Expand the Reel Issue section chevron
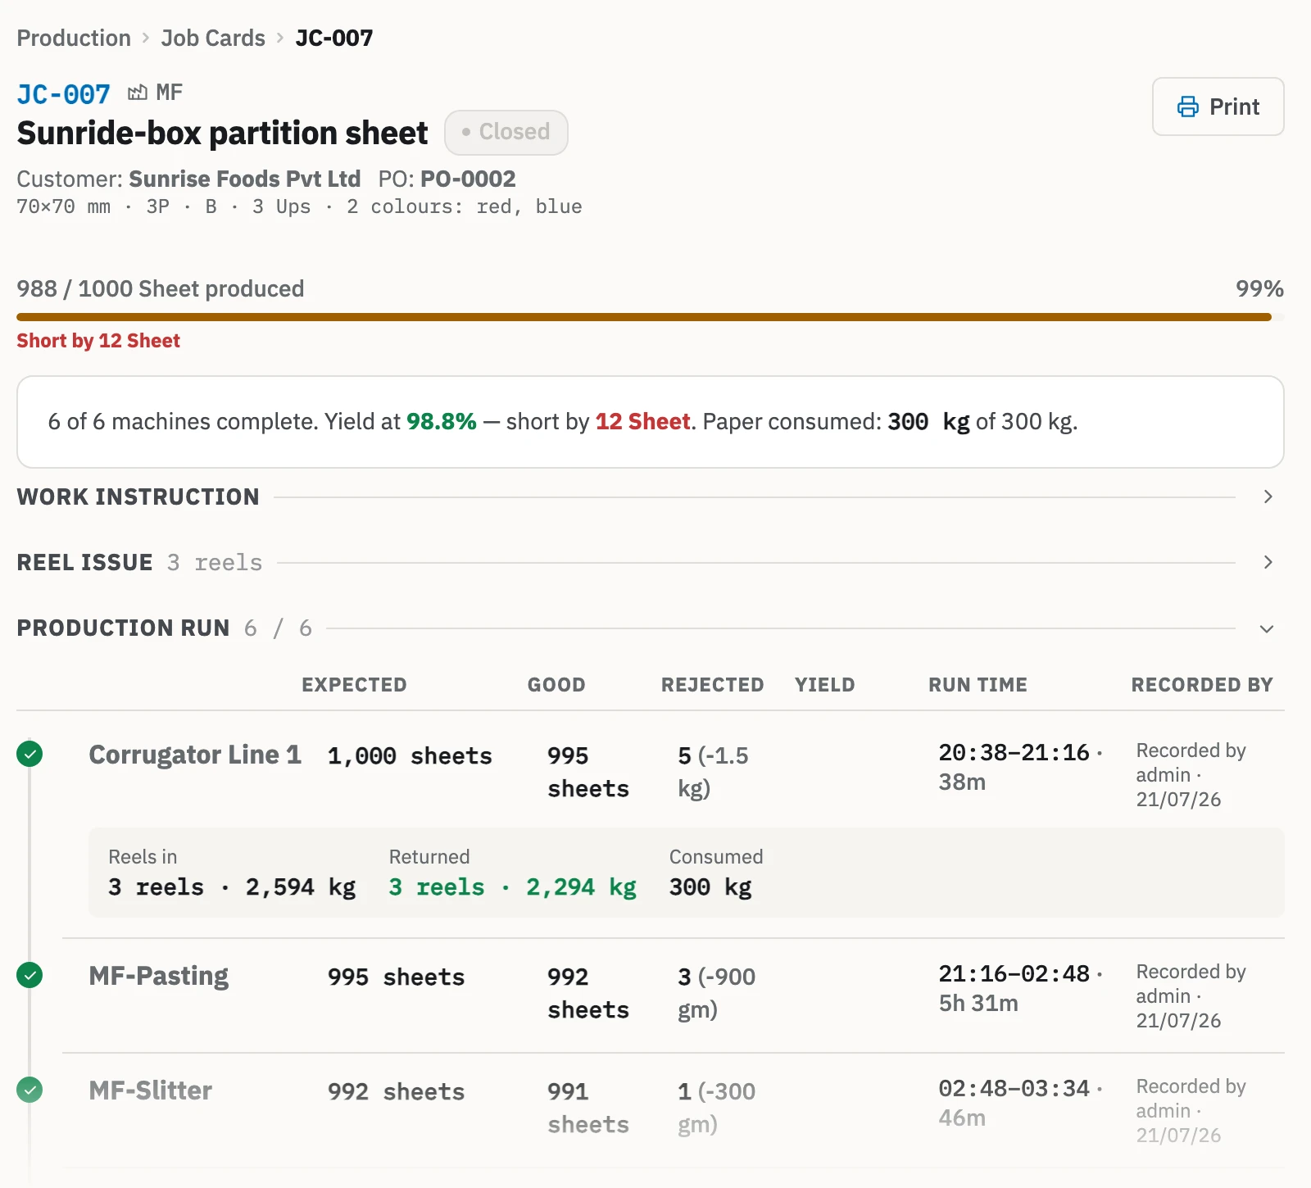 coord(1268,562)
